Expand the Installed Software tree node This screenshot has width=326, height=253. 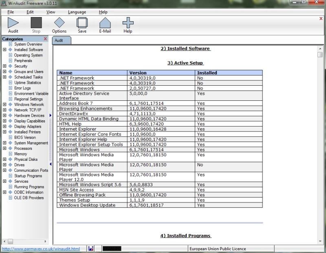point(4,49)
